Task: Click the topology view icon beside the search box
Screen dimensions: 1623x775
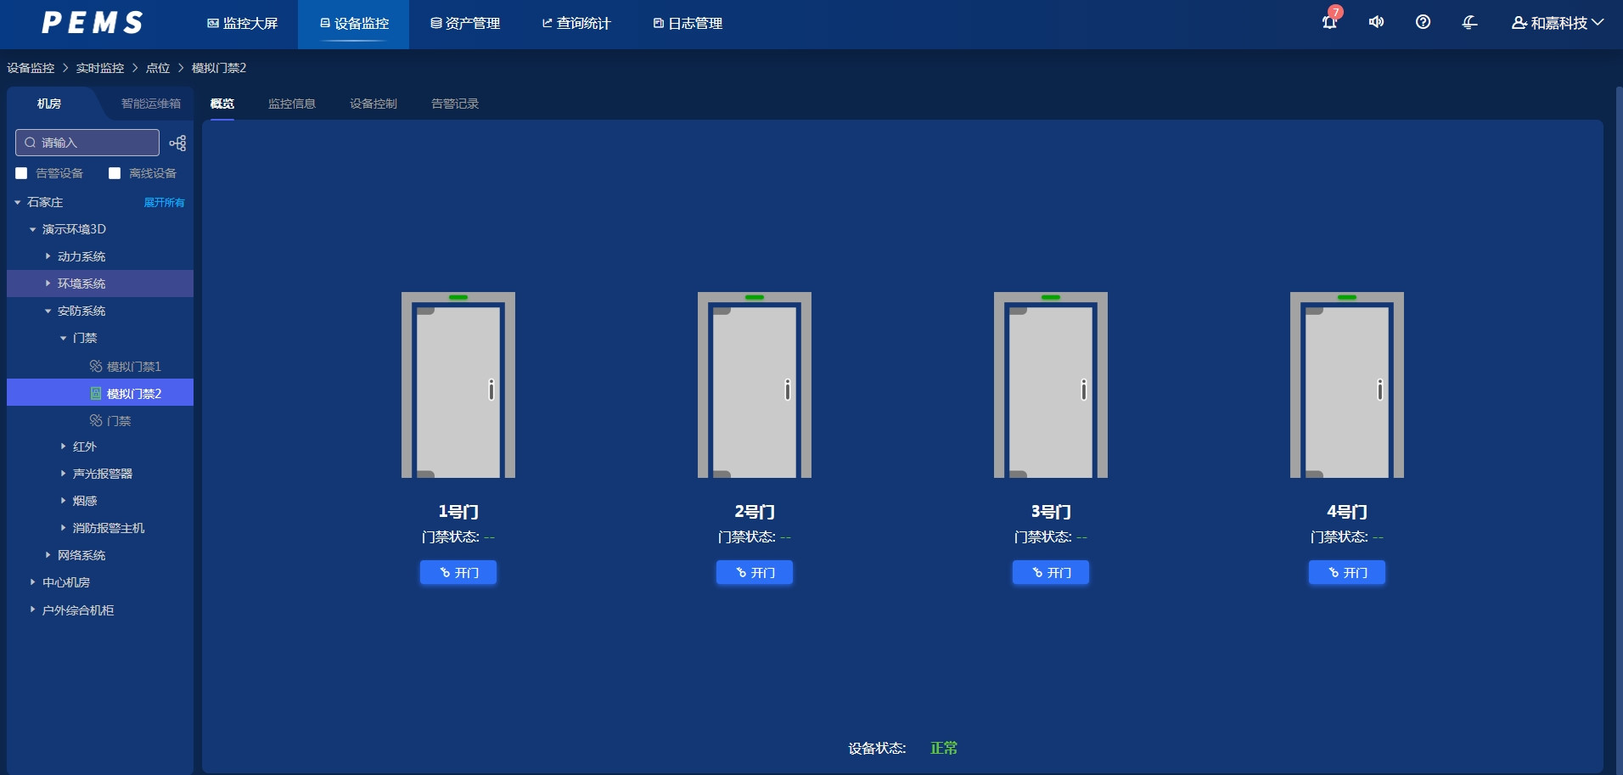Action: tap(176, 142)
